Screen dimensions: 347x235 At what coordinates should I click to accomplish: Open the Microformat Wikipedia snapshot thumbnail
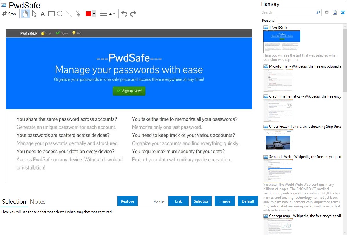pyautogui.click(x=278, y=80)
